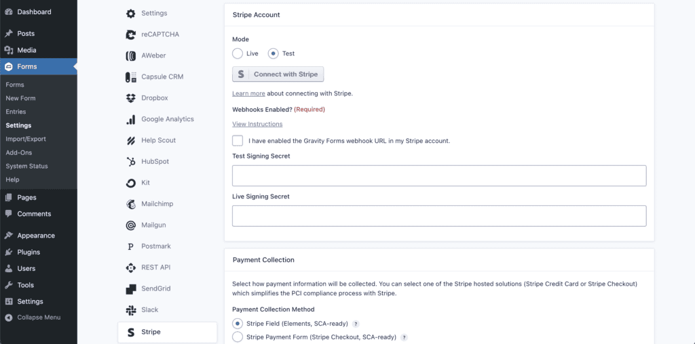Screen dimensions: 695x344
Task: Open the reCAPTCHA settings icon
Action: point(131,35)
